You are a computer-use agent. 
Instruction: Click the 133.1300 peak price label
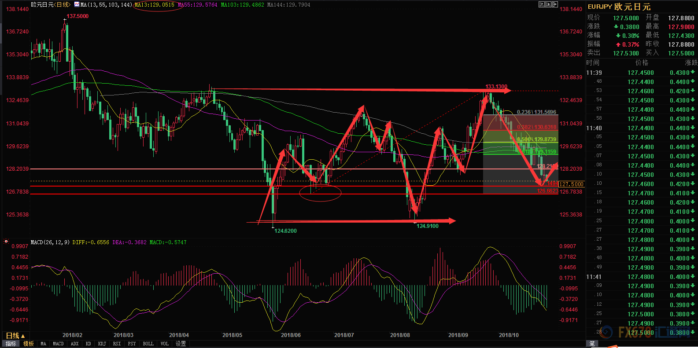coord(496,87)
